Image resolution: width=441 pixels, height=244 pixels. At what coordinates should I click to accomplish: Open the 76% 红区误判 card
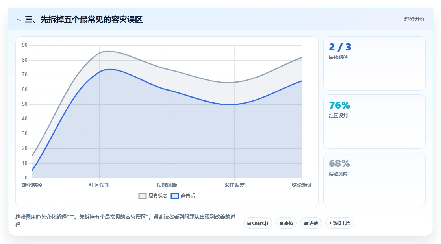(x=374, y=122)
